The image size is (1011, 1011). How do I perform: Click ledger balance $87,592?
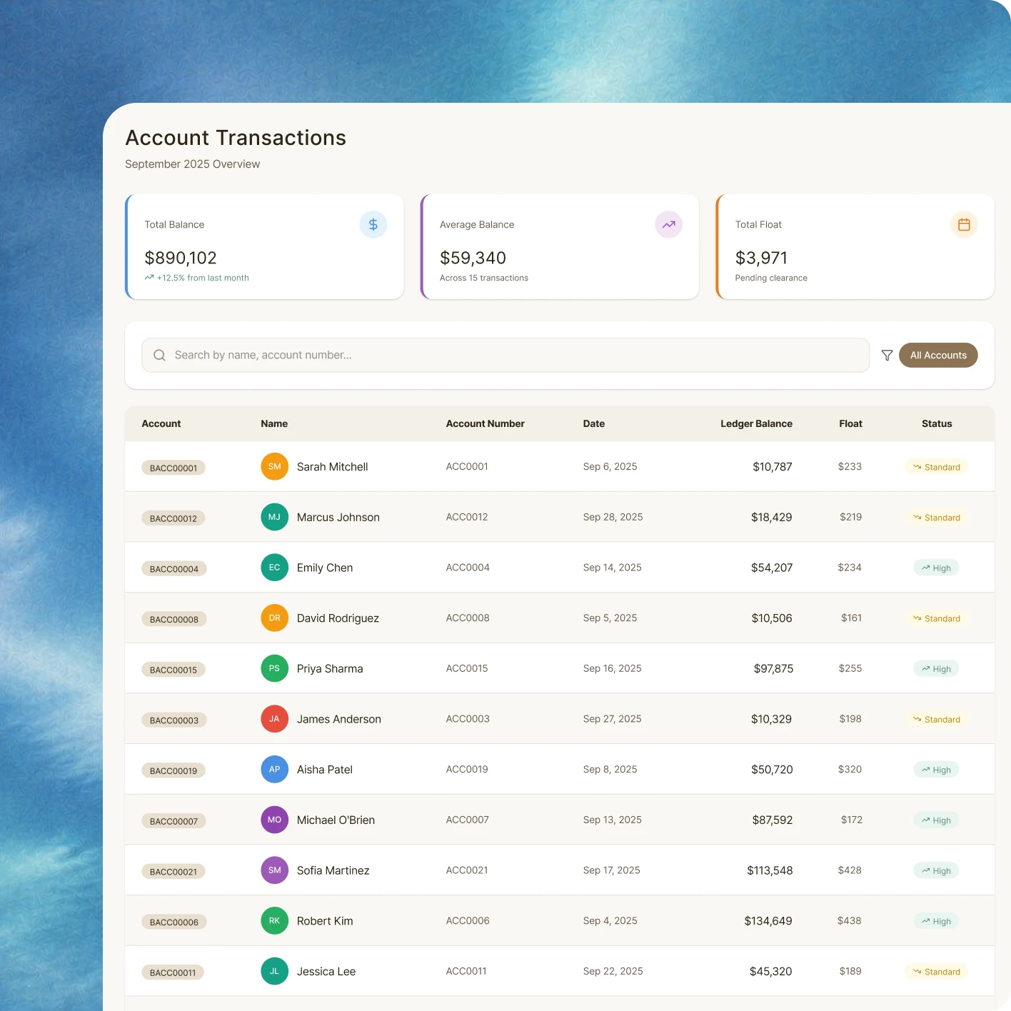point(773,820)
